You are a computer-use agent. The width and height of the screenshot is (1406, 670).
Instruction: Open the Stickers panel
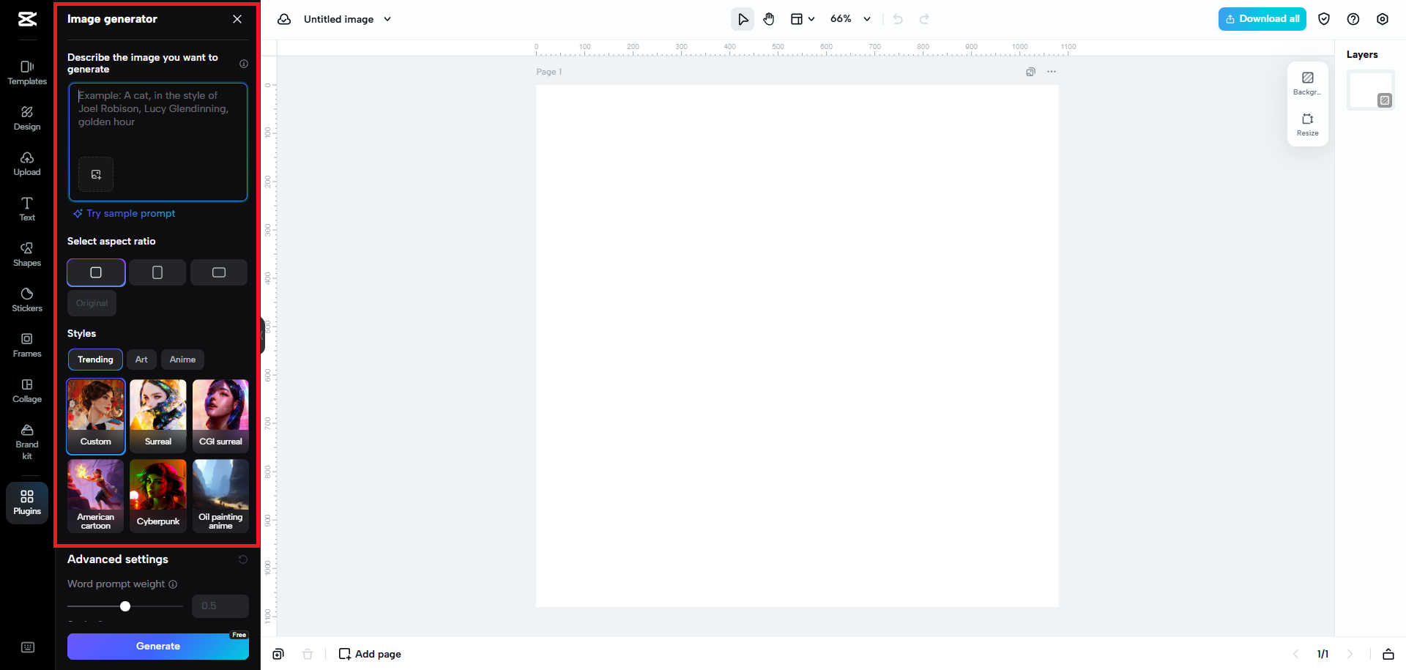26,299
